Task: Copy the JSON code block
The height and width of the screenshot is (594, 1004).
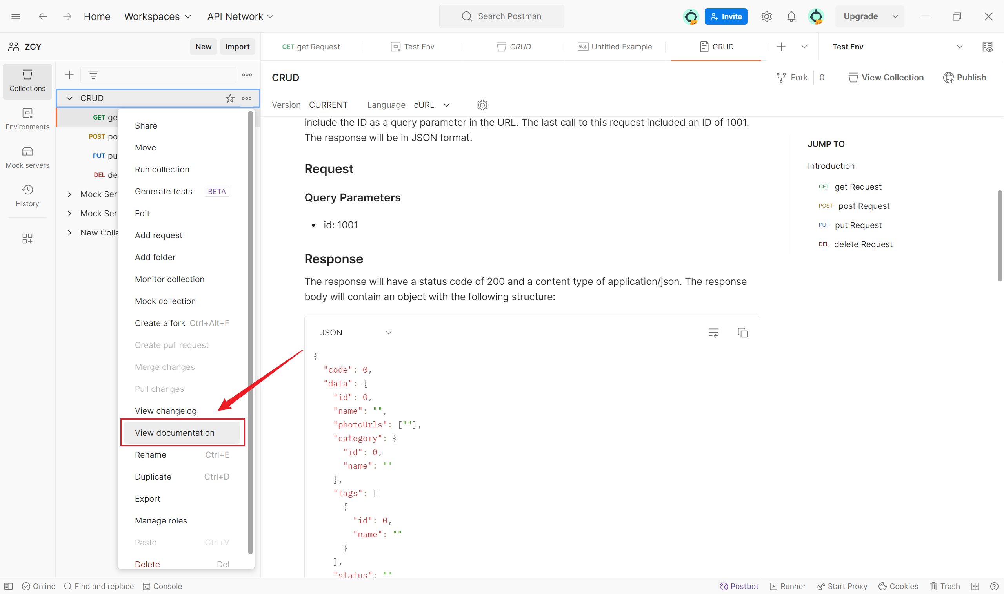Action: [x=743, y=333]
